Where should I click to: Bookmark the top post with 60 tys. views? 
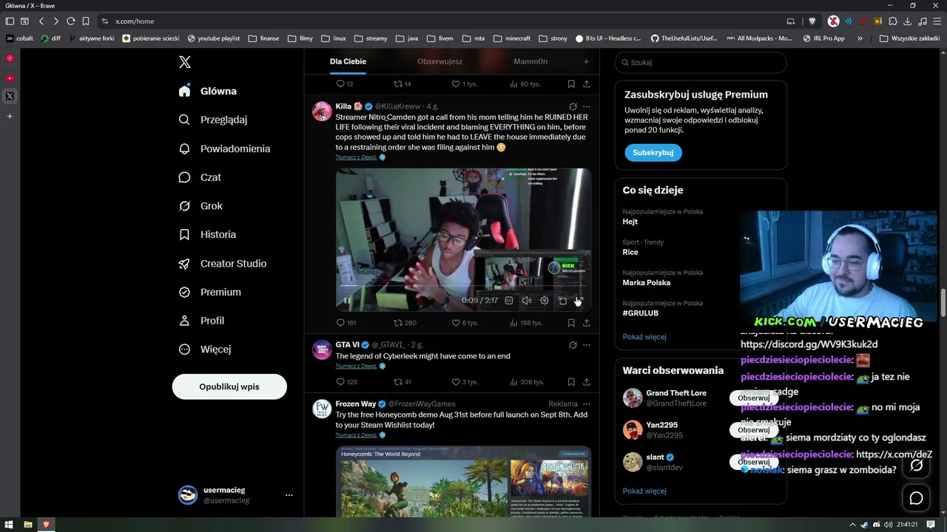coord(571,83)
